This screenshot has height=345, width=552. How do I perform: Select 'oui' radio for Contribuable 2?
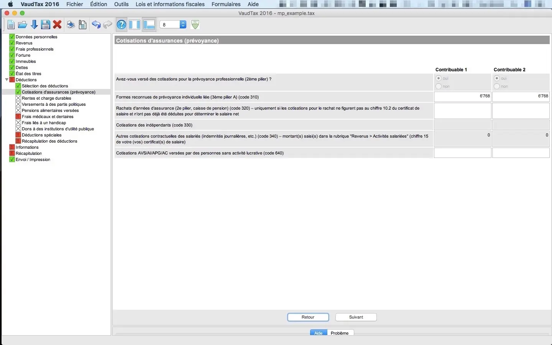tap(497, 78)
